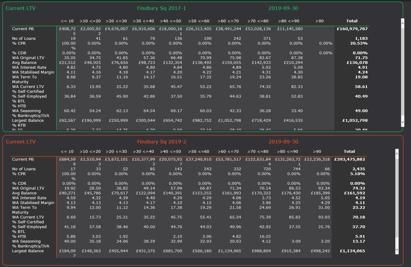Click '% HTB' row label in 2019-2 table
This screenshot has height=267, width=411.
click(x=19, y=237)
